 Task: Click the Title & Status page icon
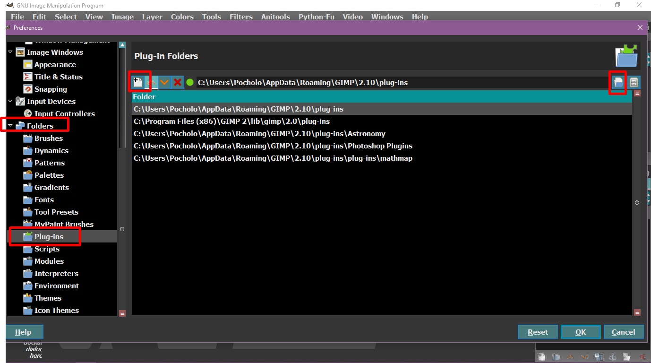tap(27, 77)
